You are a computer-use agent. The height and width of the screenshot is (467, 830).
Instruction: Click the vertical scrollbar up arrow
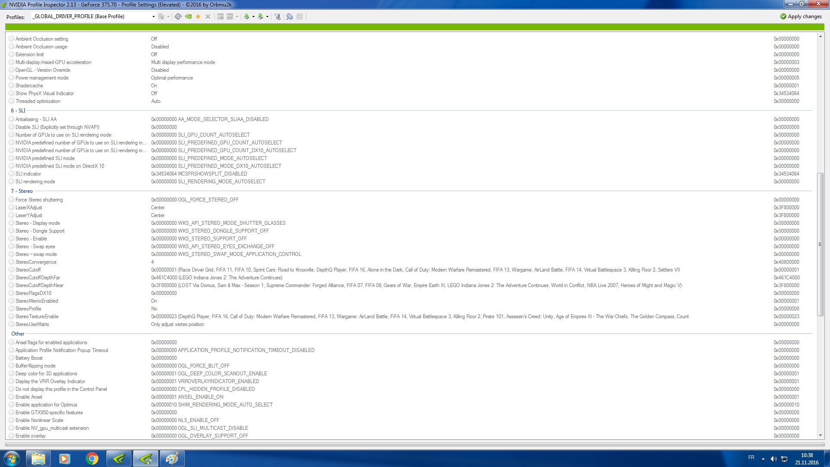click(820, 37)
